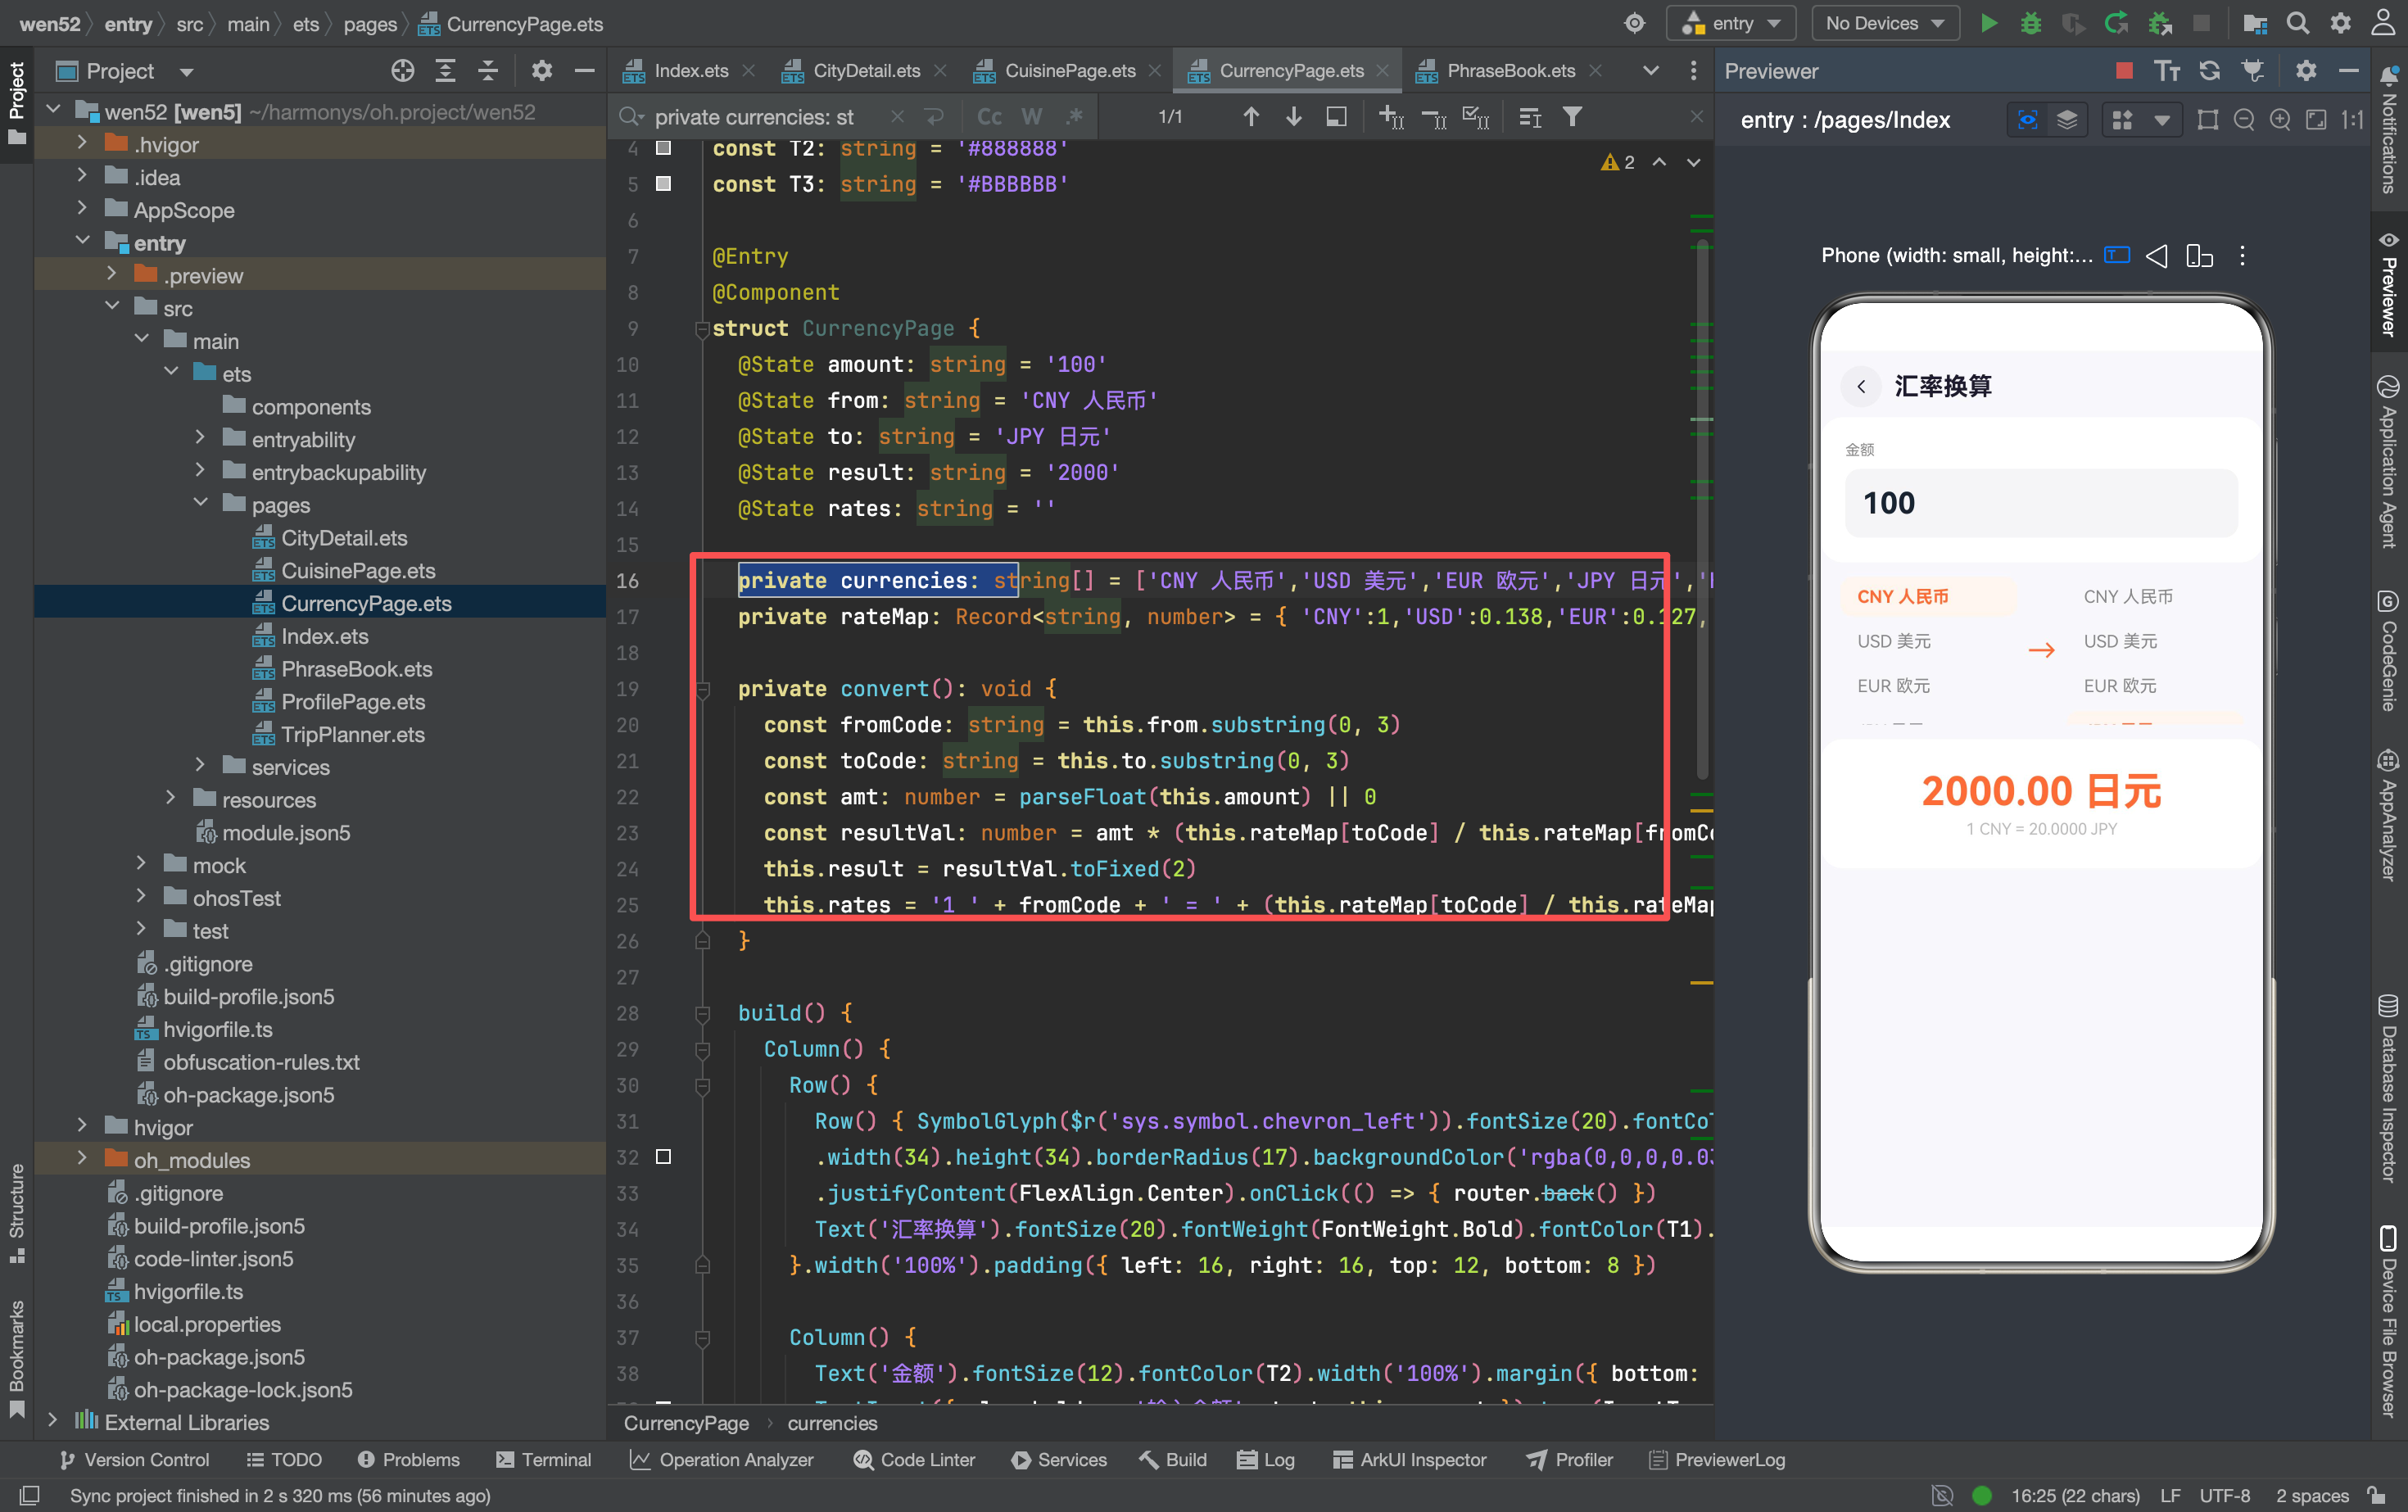
Task: Open the Notifications side panel
Action: pos(2389,131)
